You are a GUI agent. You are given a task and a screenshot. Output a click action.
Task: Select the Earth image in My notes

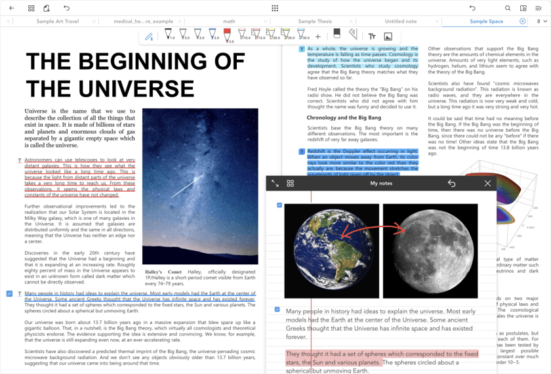[332, 251]
